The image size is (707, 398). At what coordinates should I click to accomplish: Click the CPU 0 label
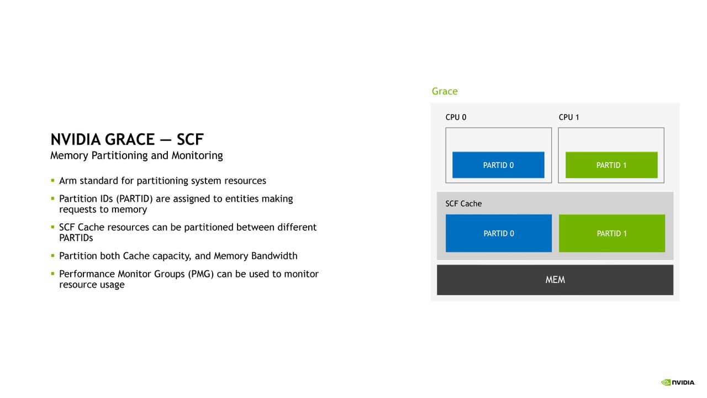pos(456,117)
